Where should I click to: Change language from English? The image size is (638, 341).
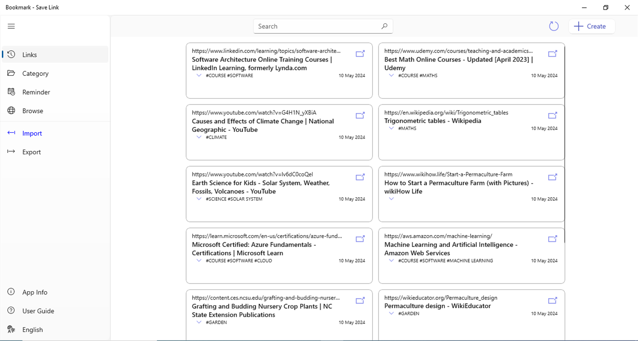pos(32,330)
